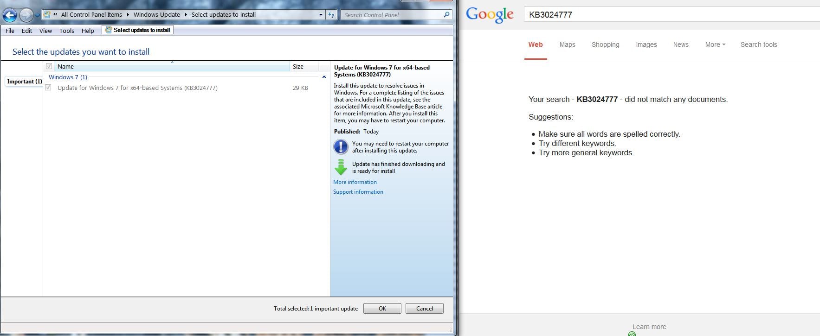Click the 'Total selected: 1 important update' text
This screenshot has width=820, height=336.
click(x=316, y=309)
